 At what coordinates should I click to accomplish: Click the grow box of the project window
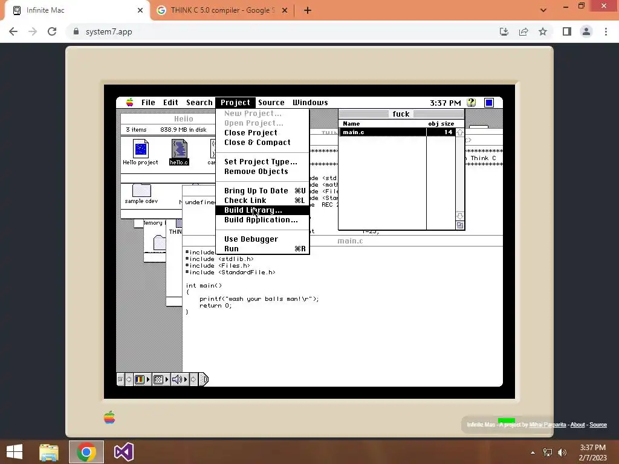pyautogui.click(x=460, y=225)
